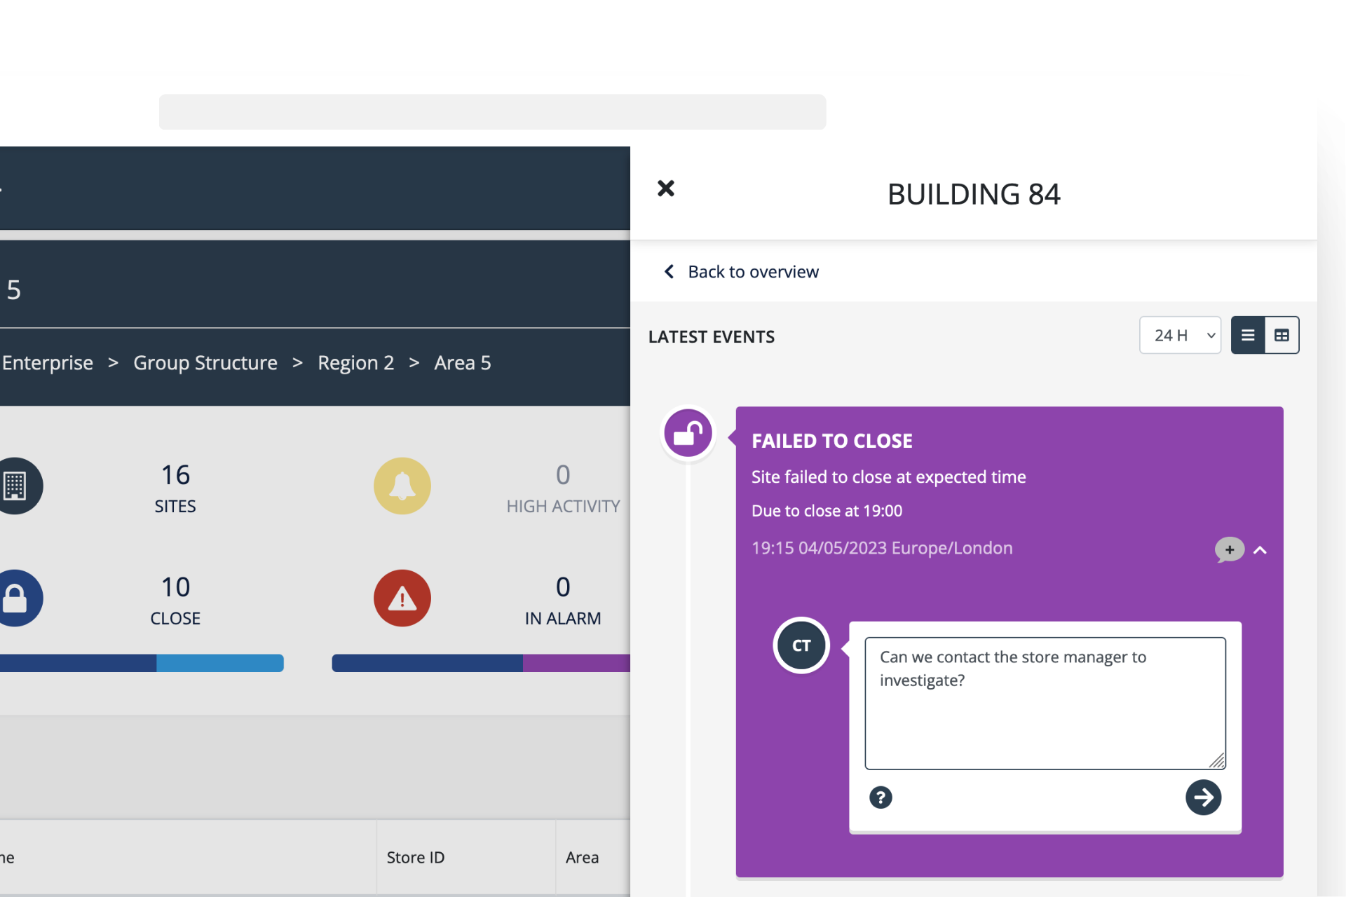Image resolution: width=1346 pixels, height=897 pixels.
Task: Click the Store ID column header
Action: point(416,857)
